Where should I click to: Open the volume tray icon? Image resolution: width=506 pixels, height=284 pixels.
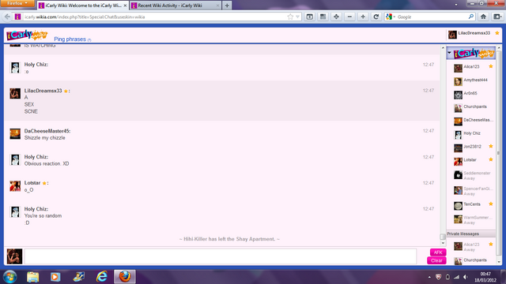click(466, 277)
